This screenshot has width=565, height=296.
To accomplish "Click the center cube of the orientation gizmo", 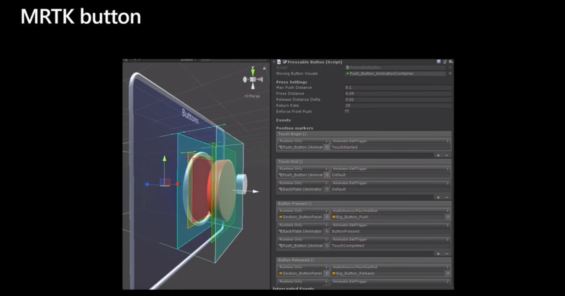I will [x=253, y=80].
